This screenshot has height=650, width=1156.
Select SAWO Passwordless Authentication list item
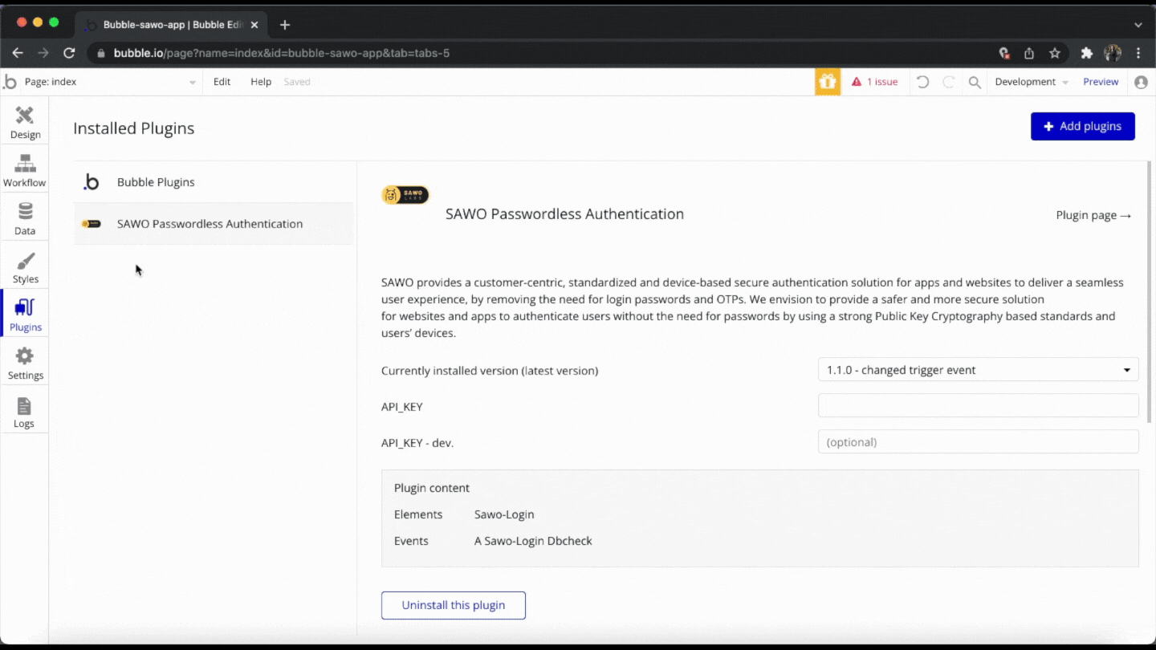(214, 224)
